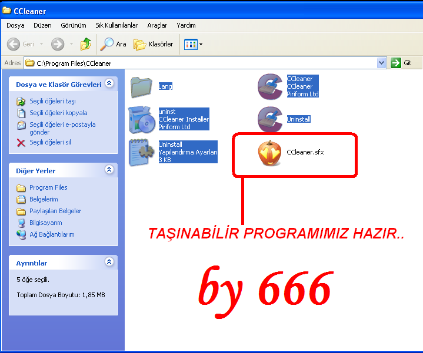The image size is (423, 353).
Task: Click the address bar path field
Action: [x=201, y=63]
